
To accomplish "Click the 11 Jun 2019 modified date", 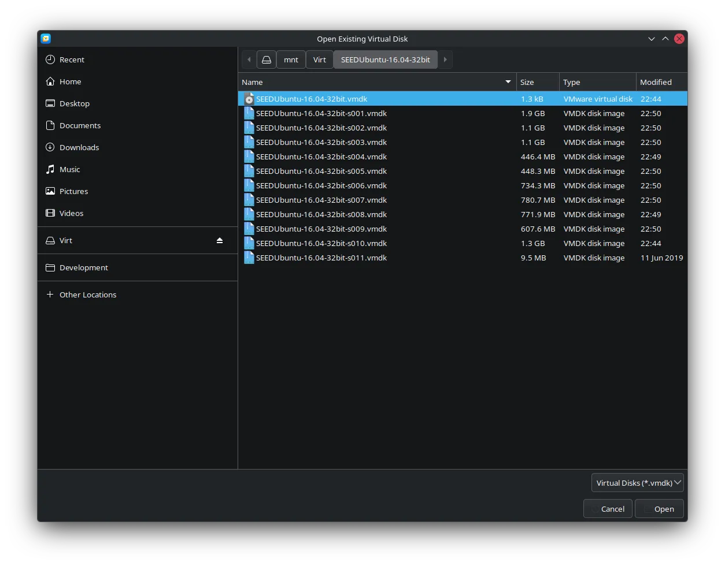I will tap(662, 258).
